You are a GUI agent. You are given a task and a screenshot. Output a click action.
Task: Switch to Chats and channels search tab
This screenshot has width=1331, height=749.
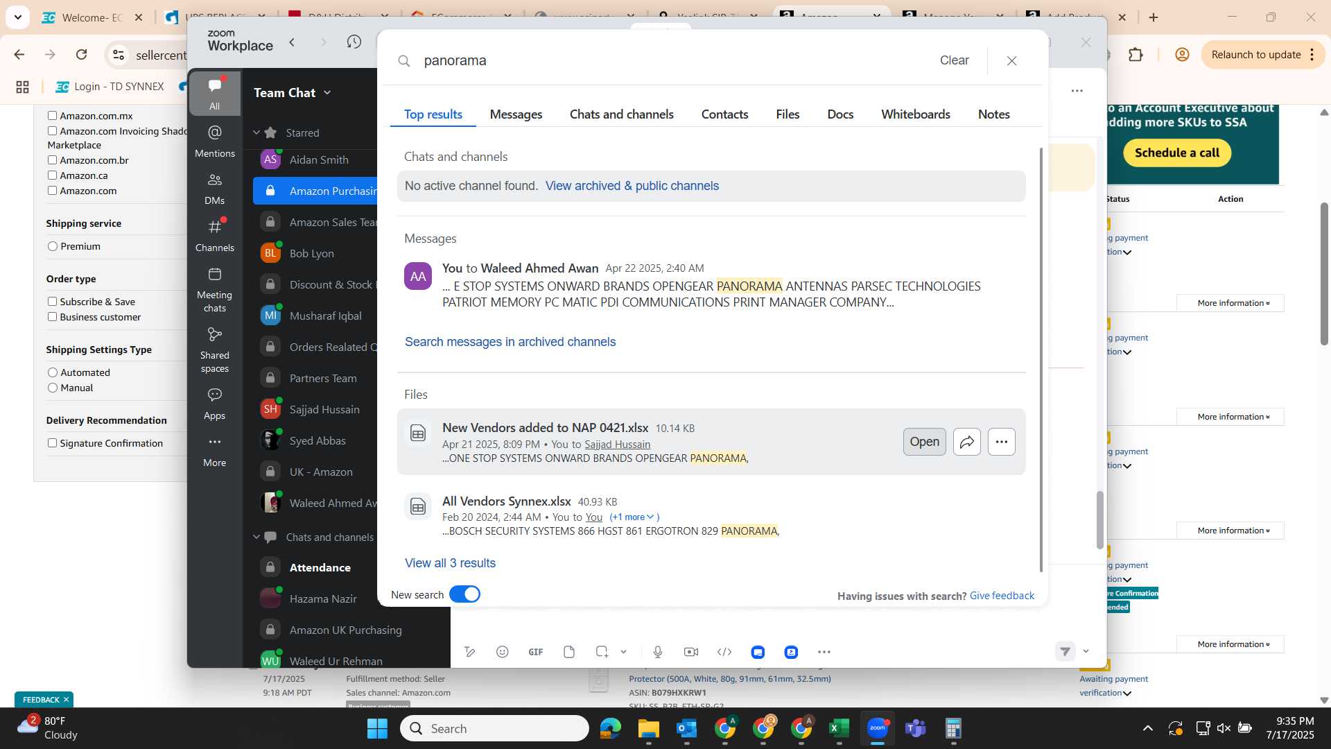coord(621,114)
